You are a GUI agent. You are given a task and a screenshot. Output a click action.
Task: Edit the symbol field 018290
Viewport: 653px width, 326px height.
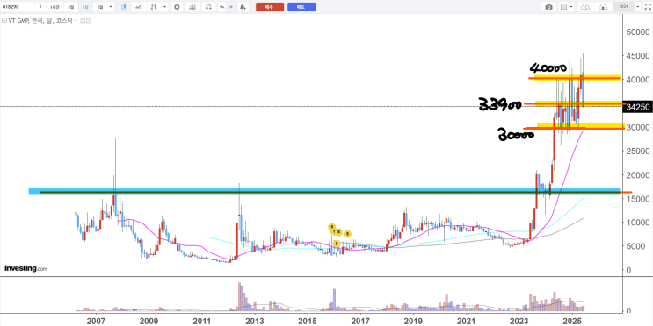17,7
